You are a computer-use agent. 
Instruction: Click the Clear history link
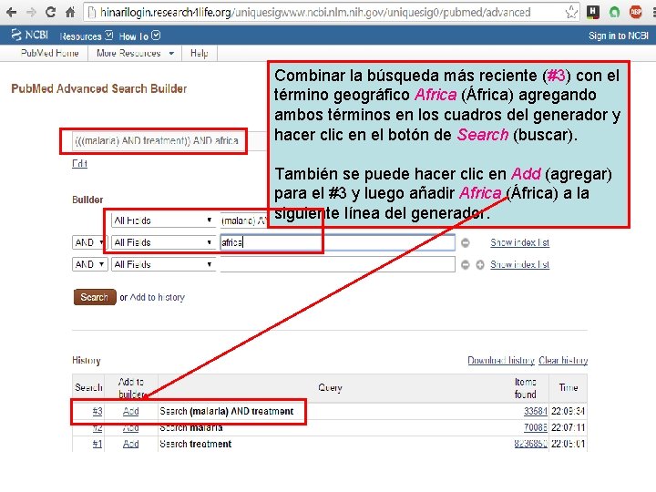tap(563, 360)
